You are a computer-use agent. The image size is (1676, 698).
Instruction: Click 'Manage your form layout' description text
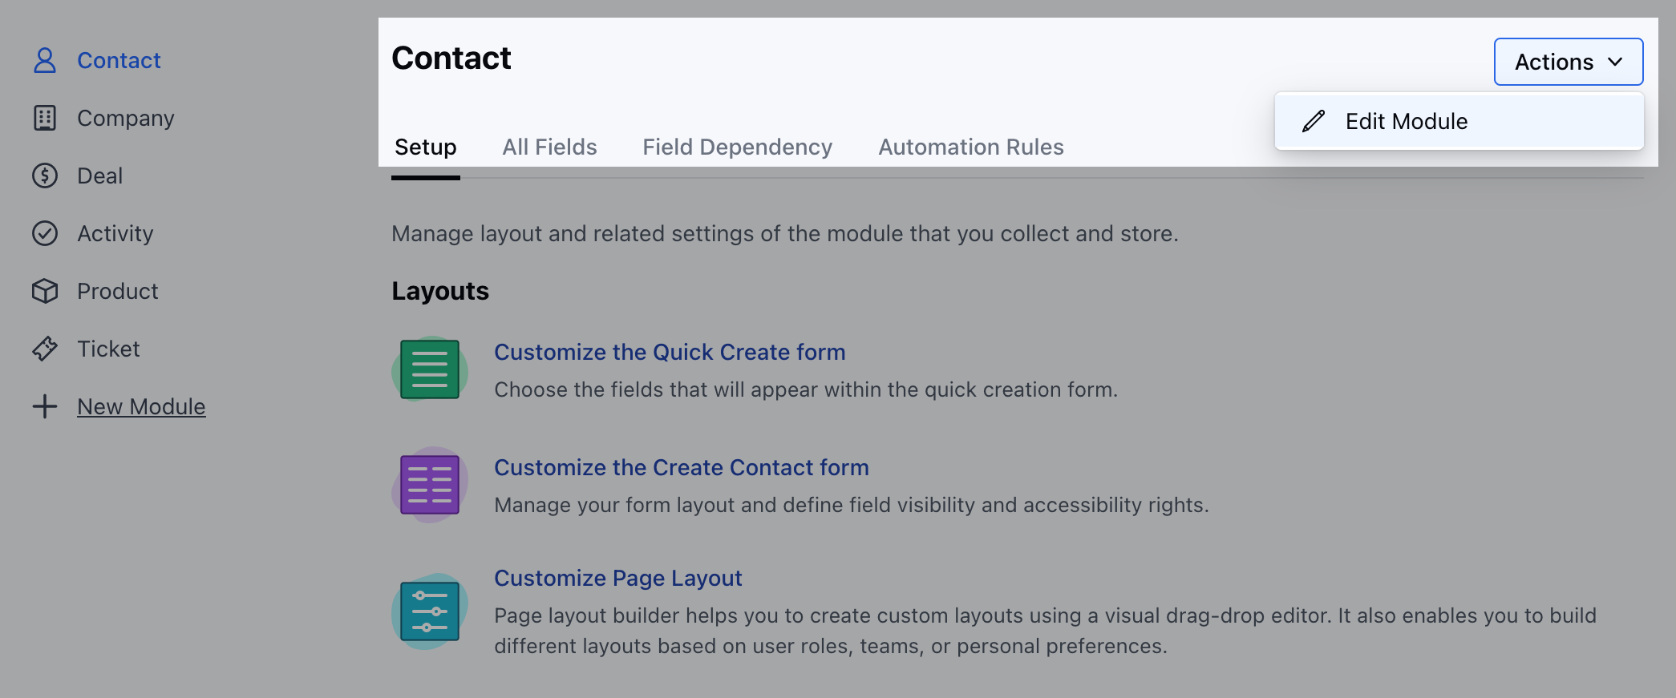[x=852, y=506]
